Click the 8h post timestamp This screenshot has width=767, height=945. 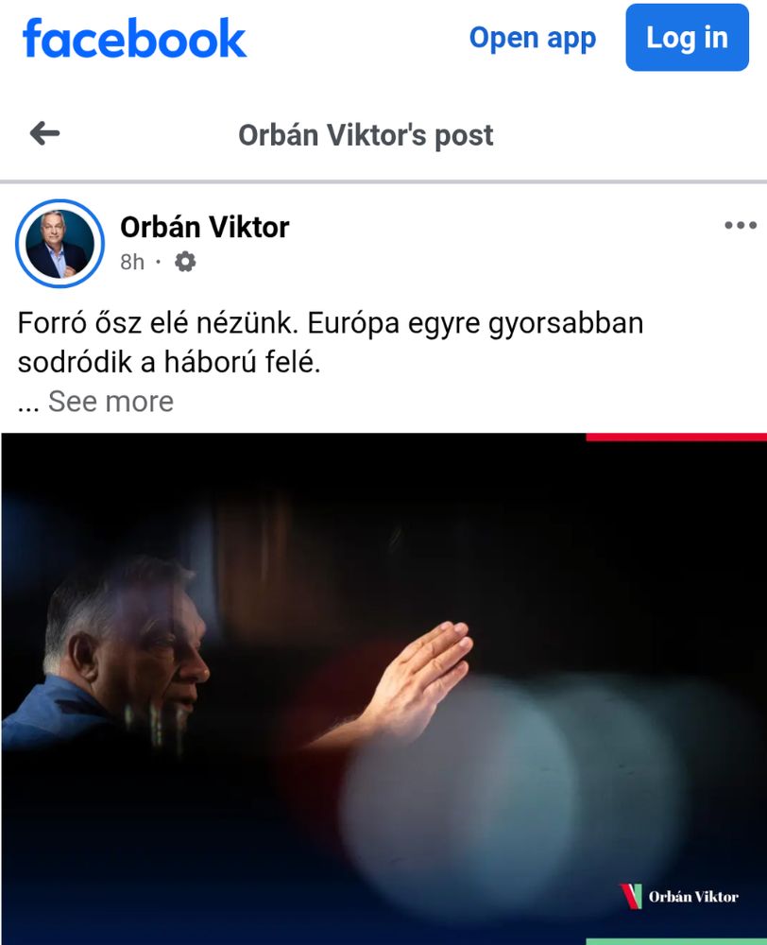click(x=132, y=262)
